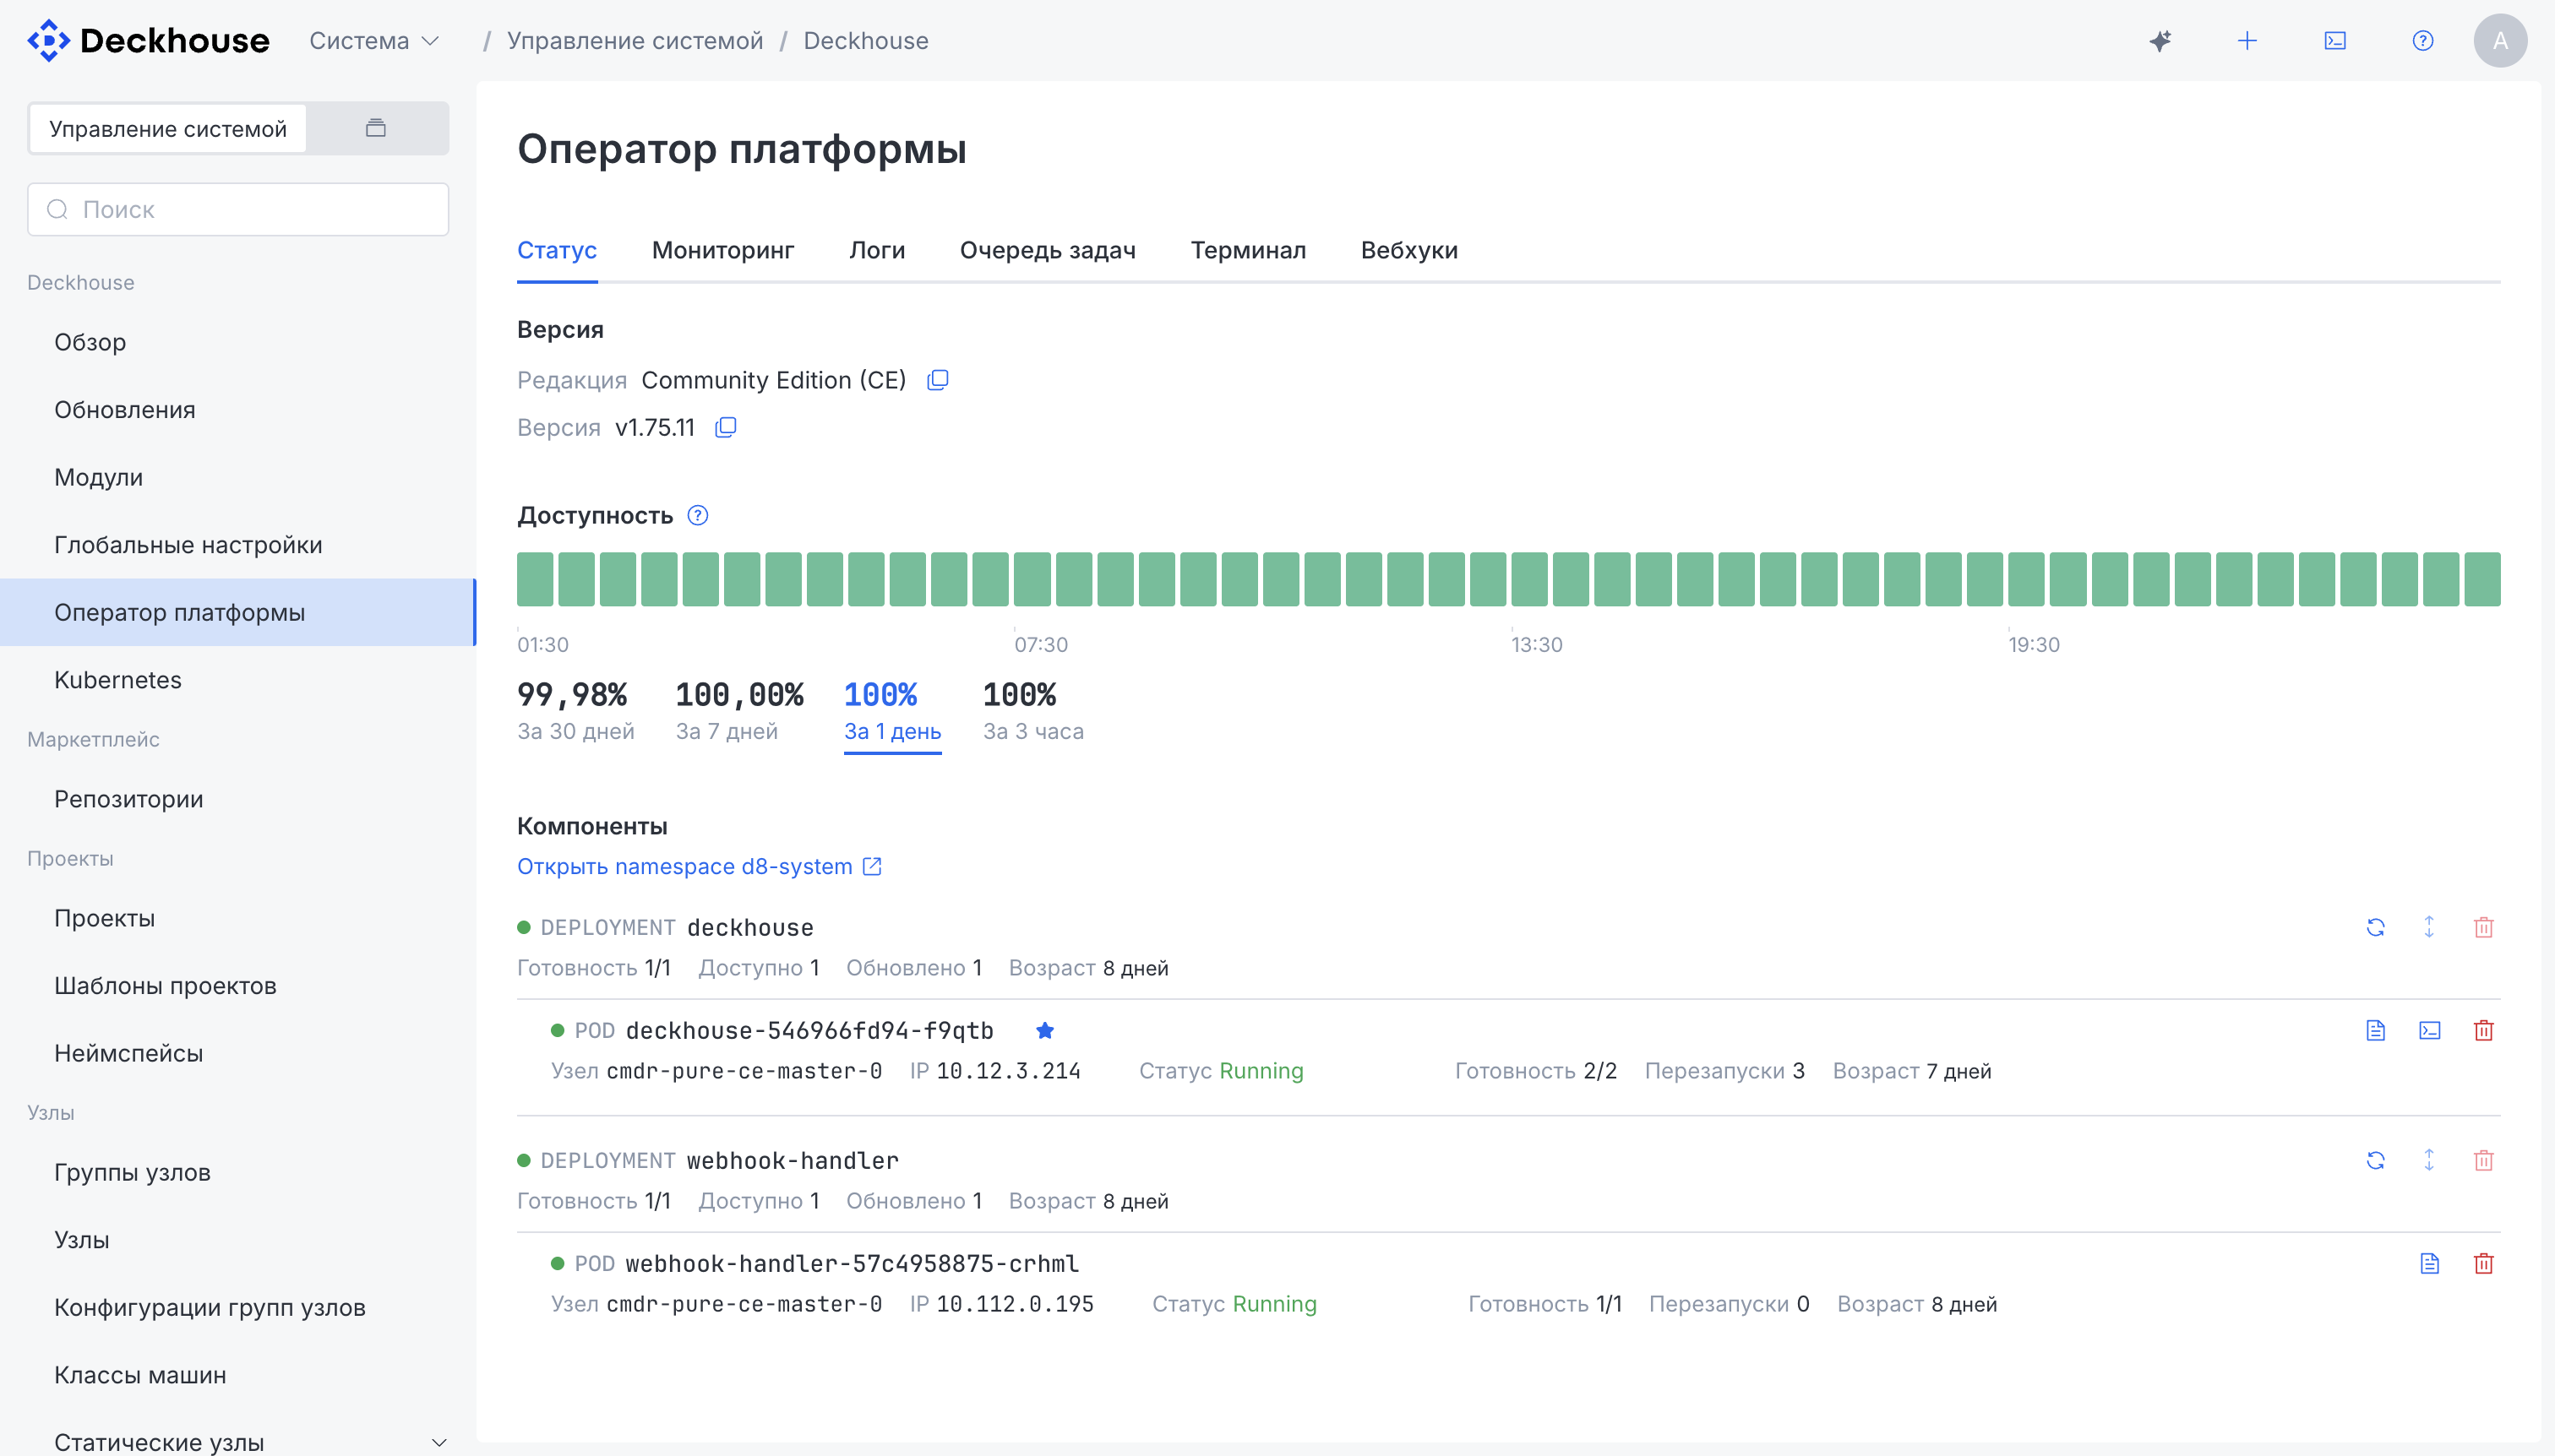Show the Доступность help tooltip icon
Screen dimensions: 2555x1456
click(x=698, y=516)
